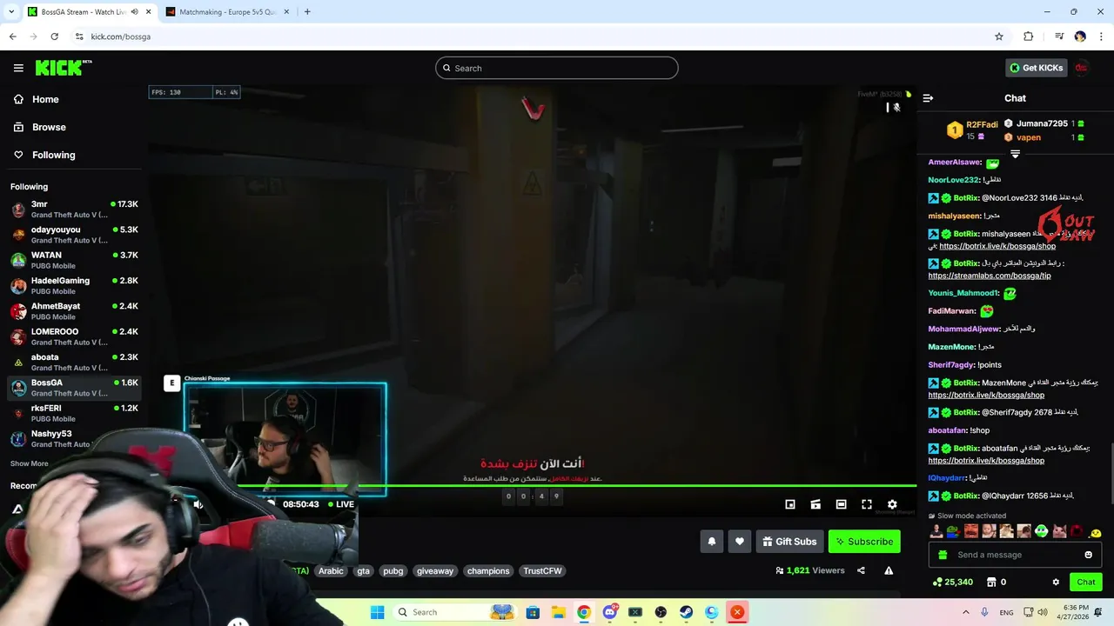Jump to LIVE in video player
Image resolution: width=1114 pixels, height=626 pixels.
pyautogui.click(x=340, y=504)
